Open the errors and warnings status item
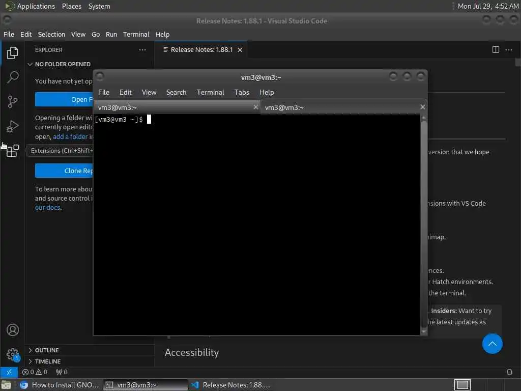This screenshot has height=391, width=521. coord(35,372)
